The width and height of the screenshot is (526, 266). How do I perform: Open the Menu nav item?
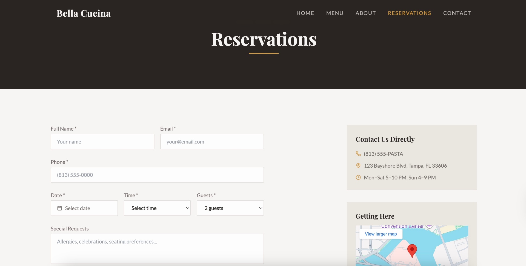(x=335, y=13)
